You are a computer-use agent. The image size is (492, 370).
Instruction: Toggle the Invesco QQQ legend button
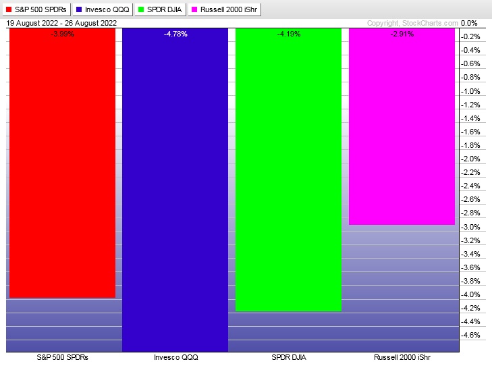coord(103,9)
